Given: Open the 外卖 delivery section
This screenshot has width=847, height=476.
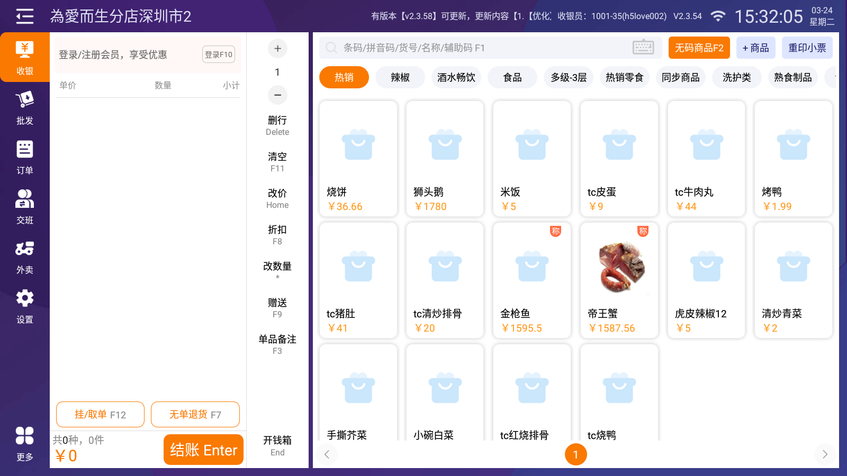Looking at the screenshot, I should pyautogui.click(x=24, y=257).
